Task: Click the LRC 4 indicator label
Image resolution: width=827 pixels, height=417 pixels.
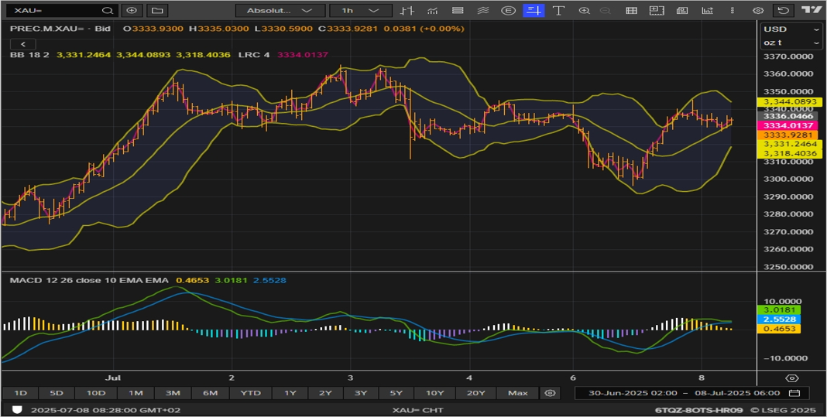Action: 254,54
